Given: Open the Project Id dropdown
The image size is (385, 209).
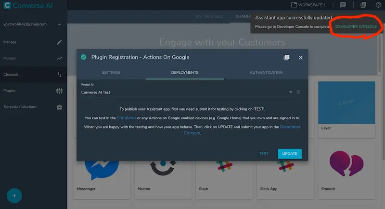Looking at the screenshot, I should click(x=187, y=92).
